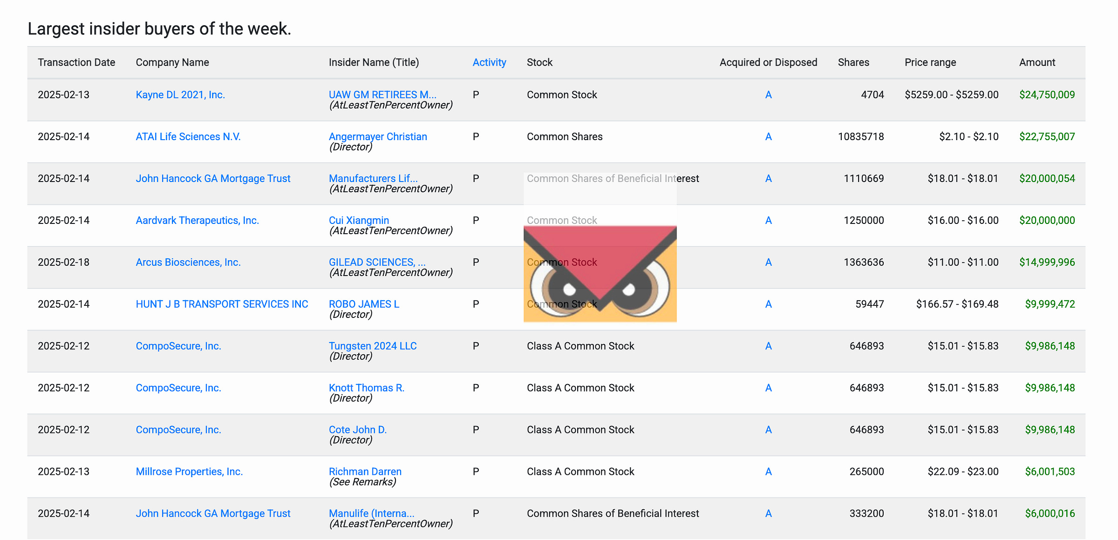
Task: Click insider Knott Thomas R.
Action: pos(366,388)
